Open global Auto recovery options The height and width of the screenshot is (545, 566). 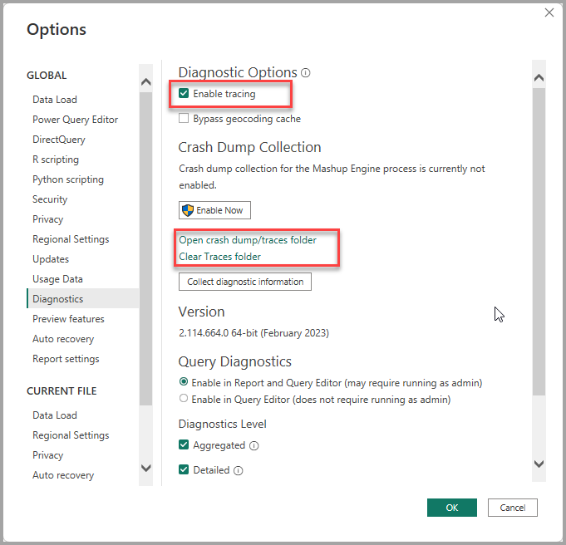pos(63,339)
